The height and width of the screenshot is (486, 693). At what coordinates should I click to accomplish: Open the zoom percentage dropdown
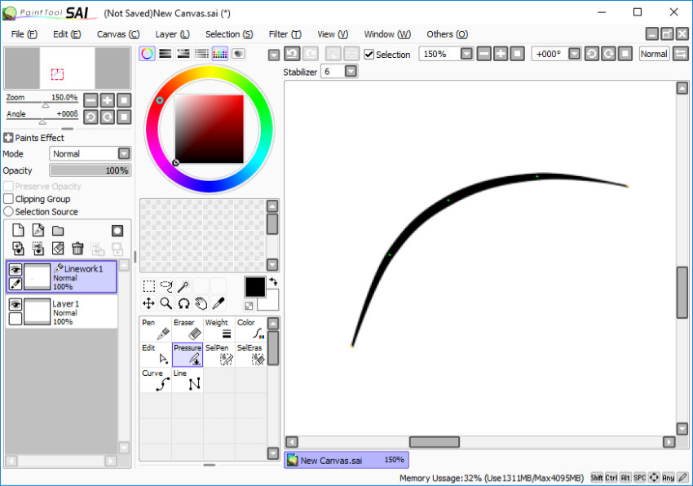point(465,54)
